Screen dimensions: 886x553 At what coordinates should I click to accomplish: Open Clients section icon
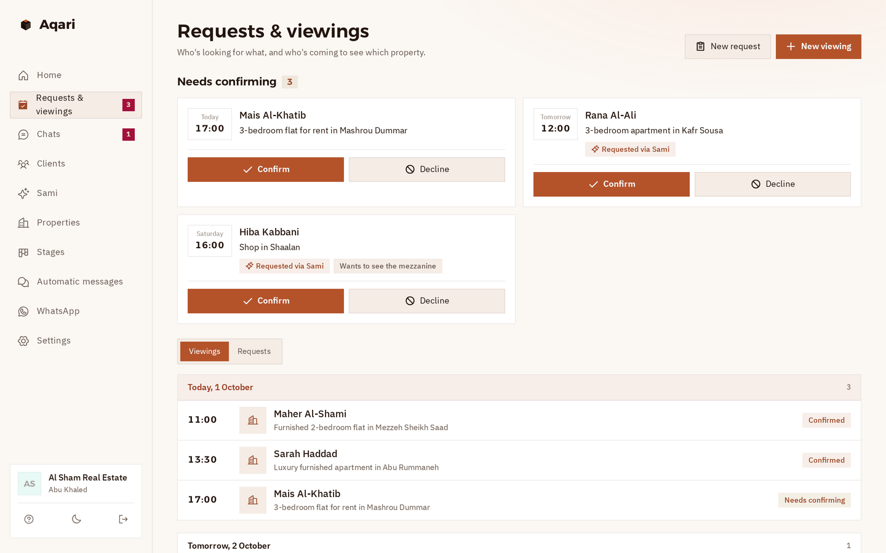click(23, 164)
